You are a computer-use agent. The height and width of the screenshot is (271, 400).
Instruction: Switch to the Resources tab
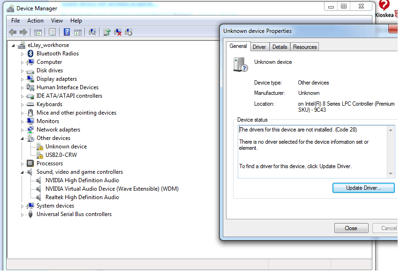[x=305, y=47]
